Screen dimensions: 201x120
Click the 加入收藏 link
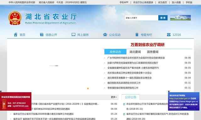click(176, 2)
